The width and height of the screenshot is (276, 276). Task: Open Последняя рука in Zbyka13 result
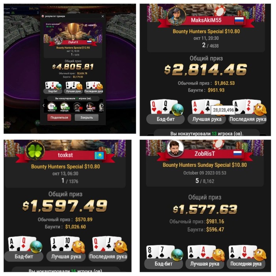[94, 88]
